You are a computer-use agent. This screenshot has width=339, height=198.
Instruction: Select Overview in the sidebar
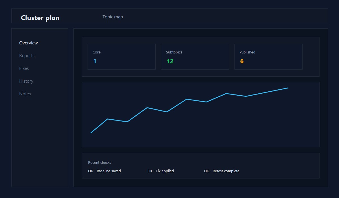click(28, 43)
